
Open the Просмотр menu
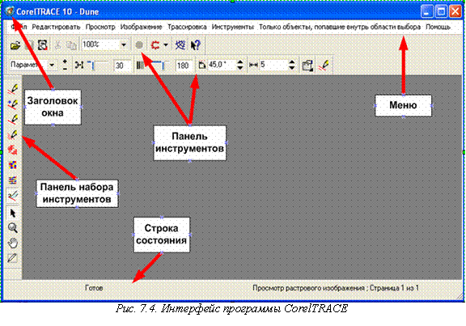(100, 27)
